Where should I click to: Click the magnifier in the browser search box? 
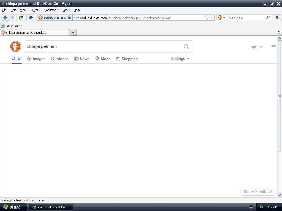[x=268, y=18]
